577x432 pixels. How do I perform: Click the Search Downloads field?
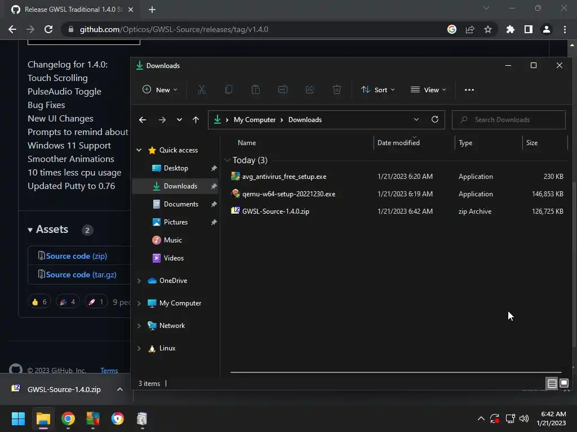pyautogui.click(x=509, y=120)
